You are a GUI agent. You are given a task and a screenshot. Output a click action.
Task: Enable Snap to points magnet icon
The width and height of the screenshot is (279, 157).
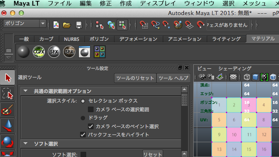coord(166,25)
